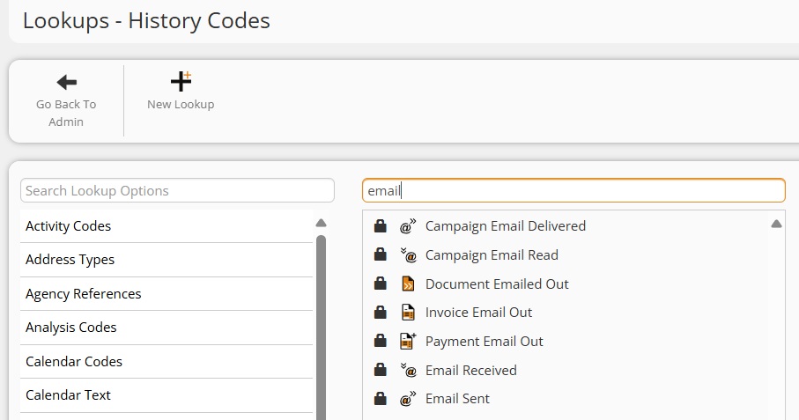Open Calendar Codes lookup option
Image resolution: width=799 pixels, height=420 pixels.
[x=166, y=362]
